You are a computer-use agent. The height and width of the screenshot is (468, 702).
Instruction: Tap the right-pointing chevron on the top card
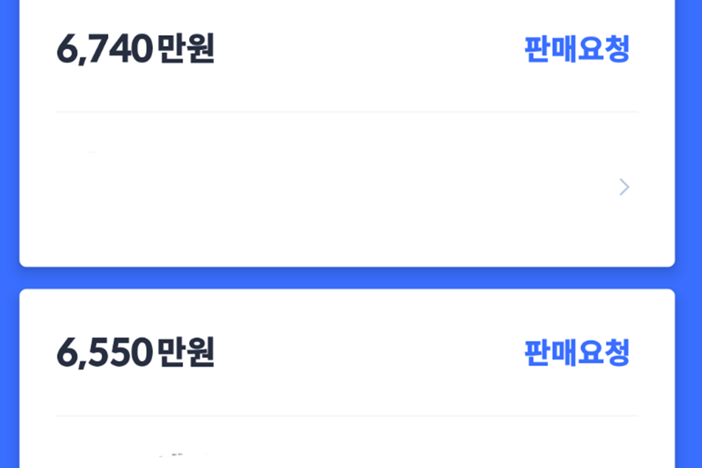[x=622, y=187]
